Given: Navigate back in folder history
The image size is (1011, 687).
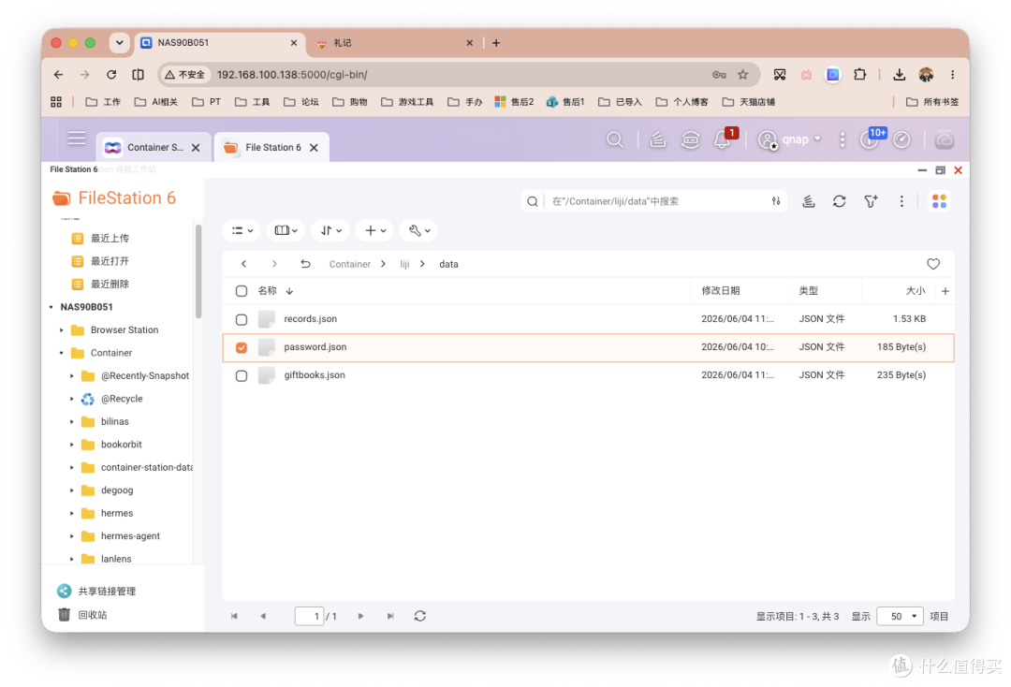Looking at the screenshot, I should 243,264.
